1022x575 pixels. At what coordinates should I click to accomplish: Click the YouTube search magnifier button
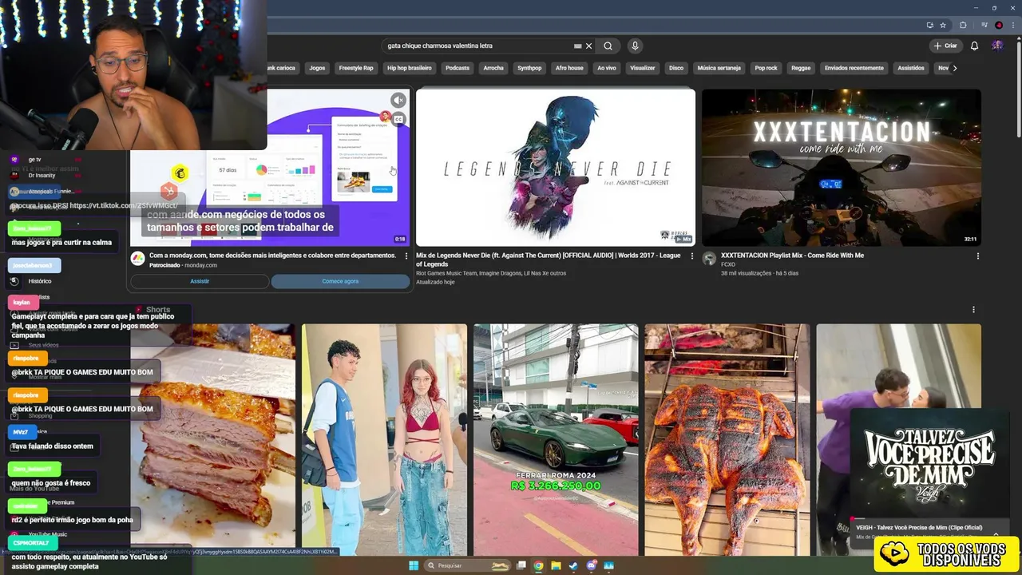(x=608, y=46)
